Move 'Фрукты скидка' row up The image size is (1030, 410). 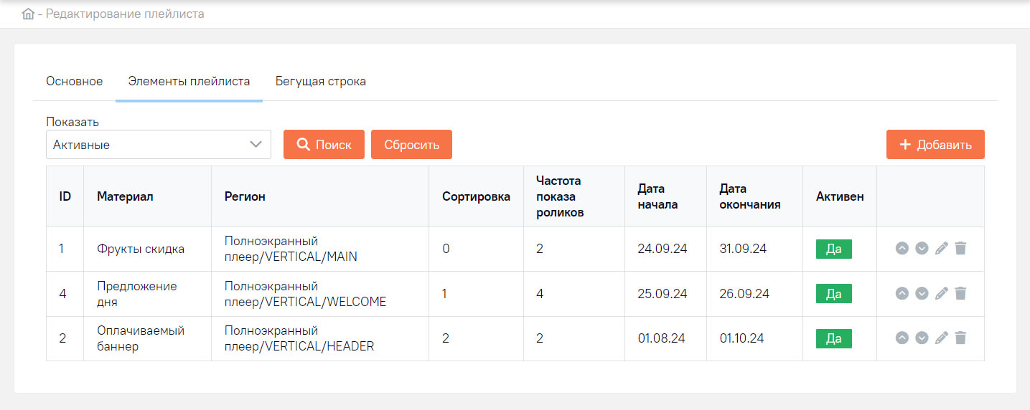[902, 249]
